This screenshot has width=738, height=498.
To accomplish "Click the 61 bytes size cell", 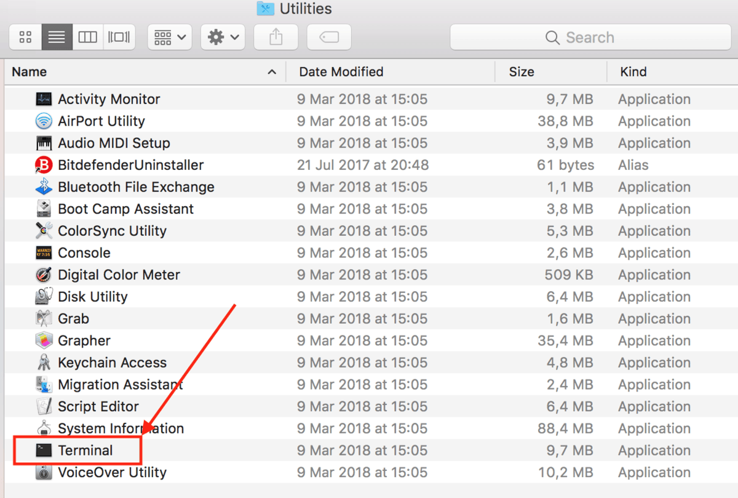I will coord(566,165).
